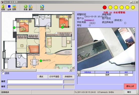Switch to full screen with 全屏 icon
The width and height of the screenshot is (139, 95).
coord(9,8)
